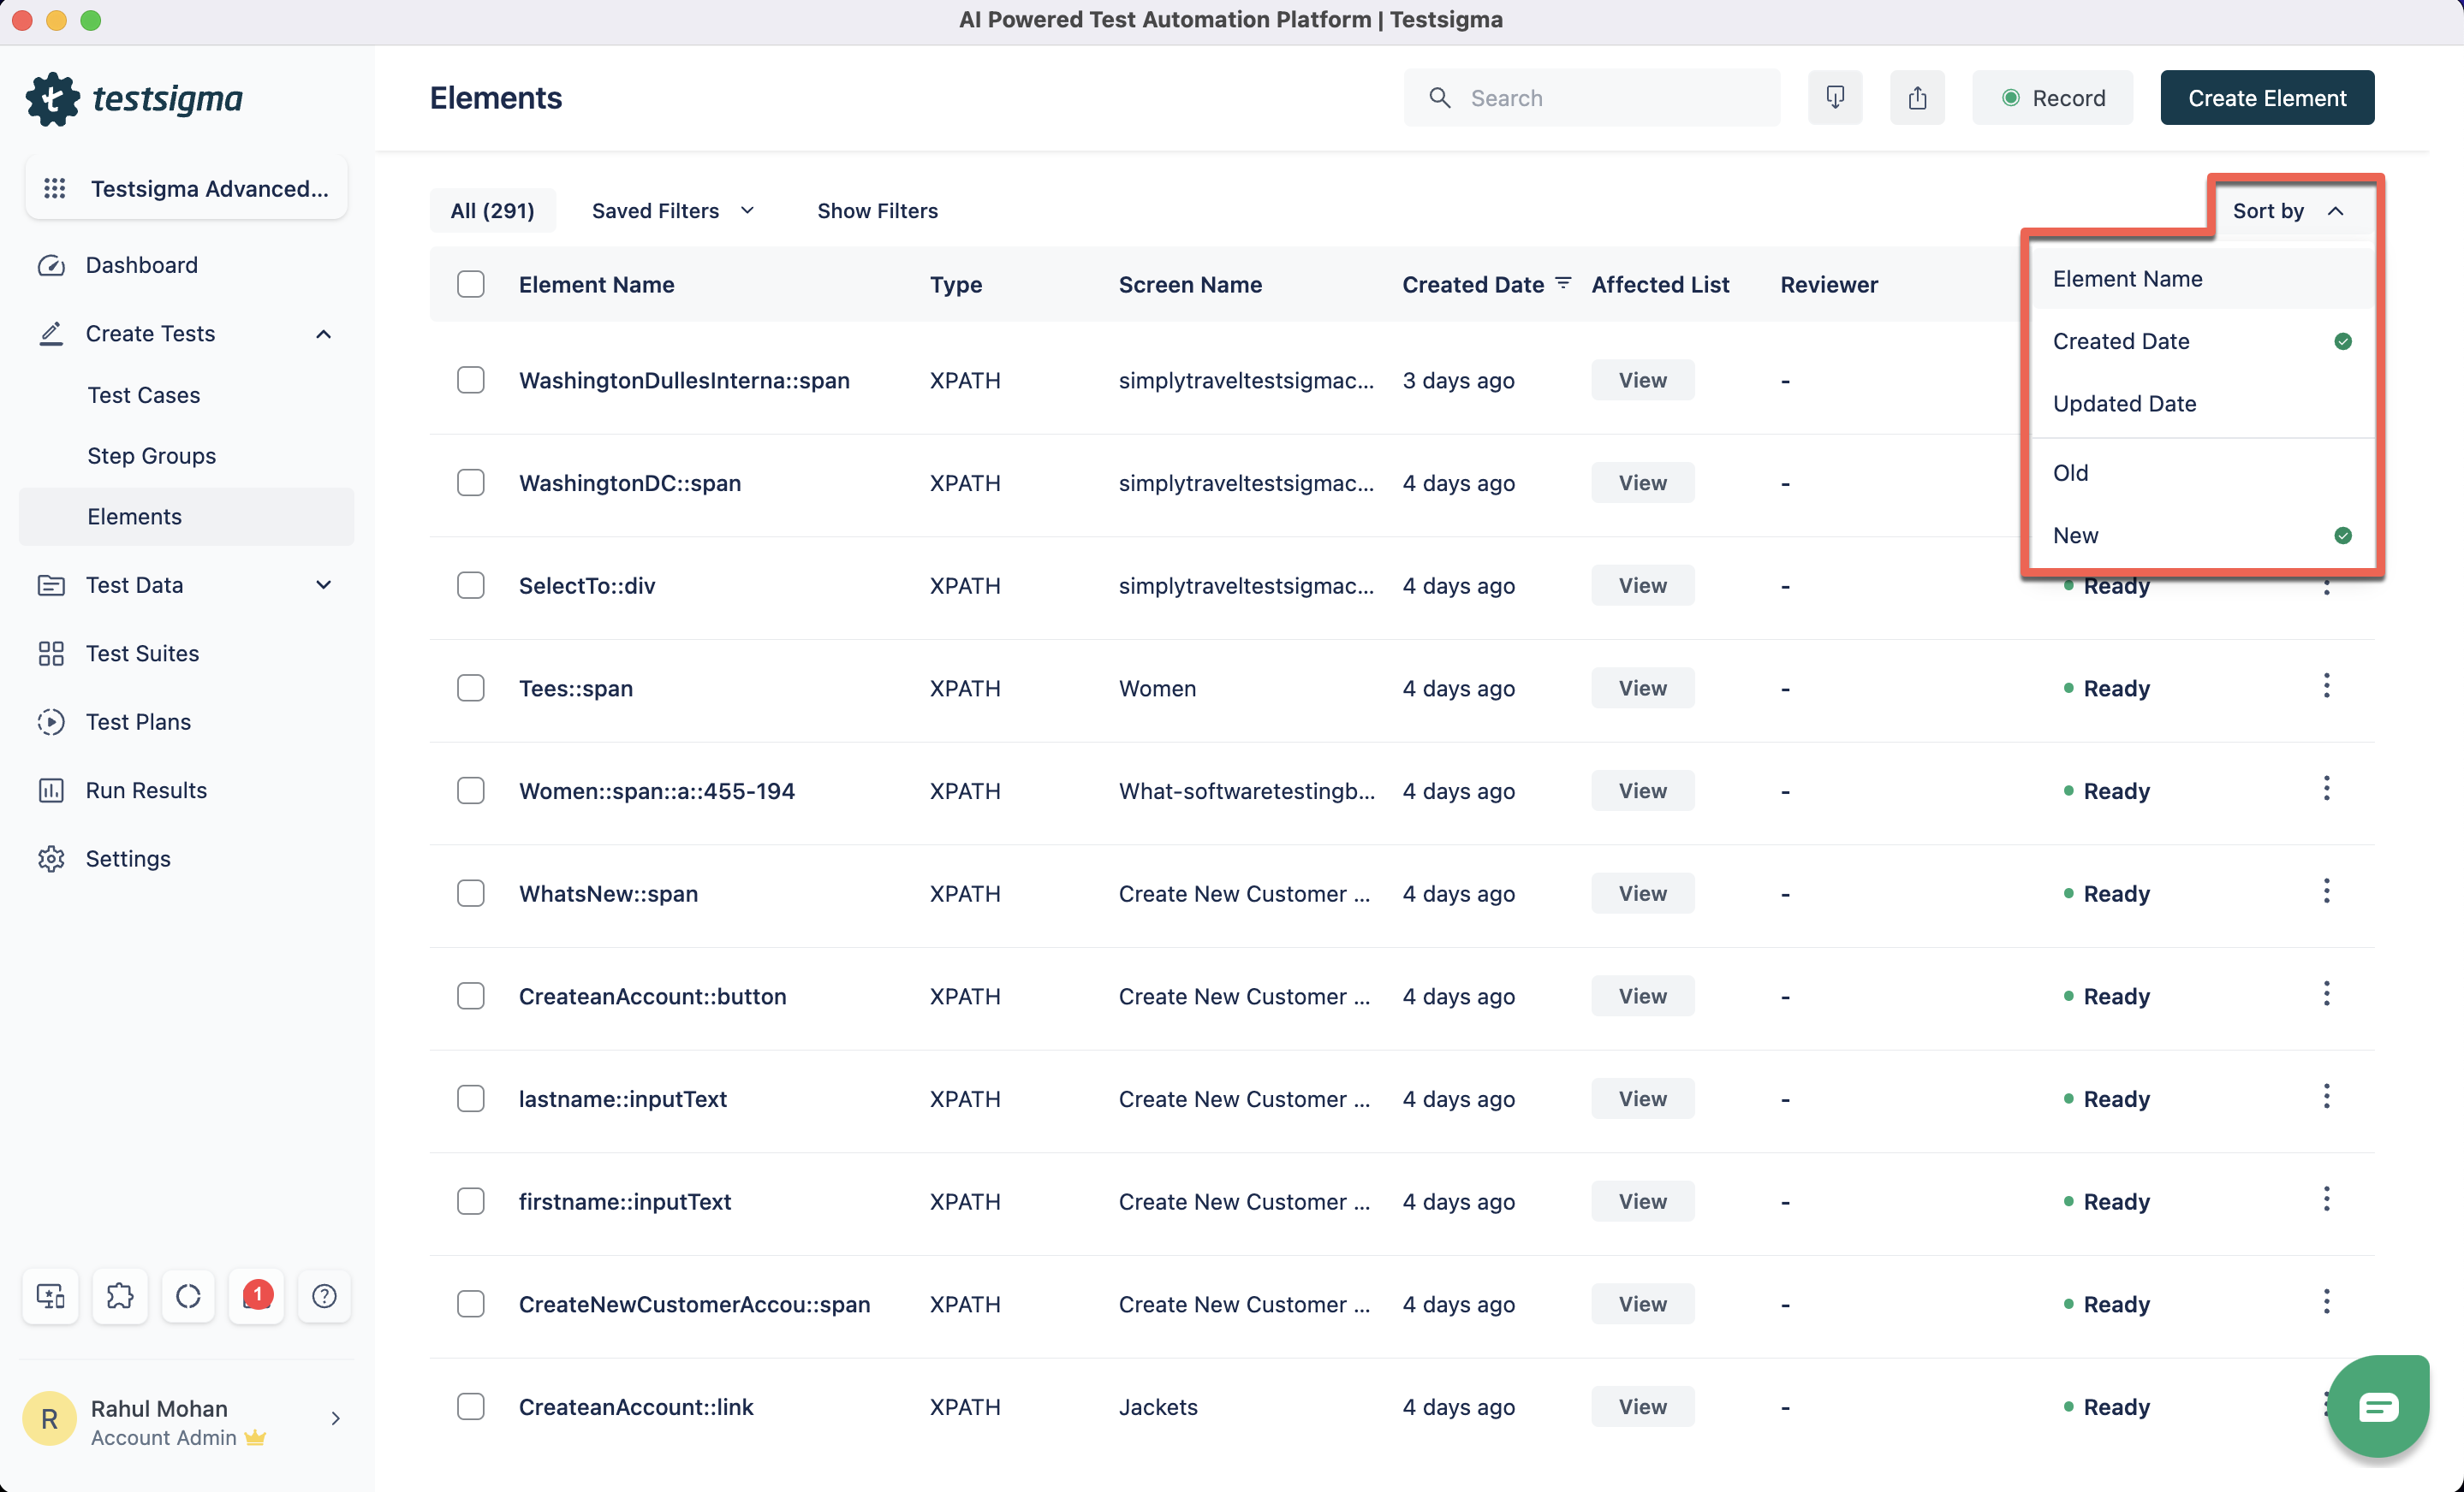Click the Show Filters button
2464x1492 pixels.
coord(877,211)
